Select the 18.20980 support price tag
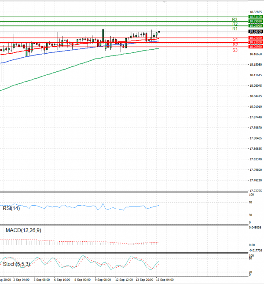Viewport: 264px width, 284px height. click(x=256, y=47)
